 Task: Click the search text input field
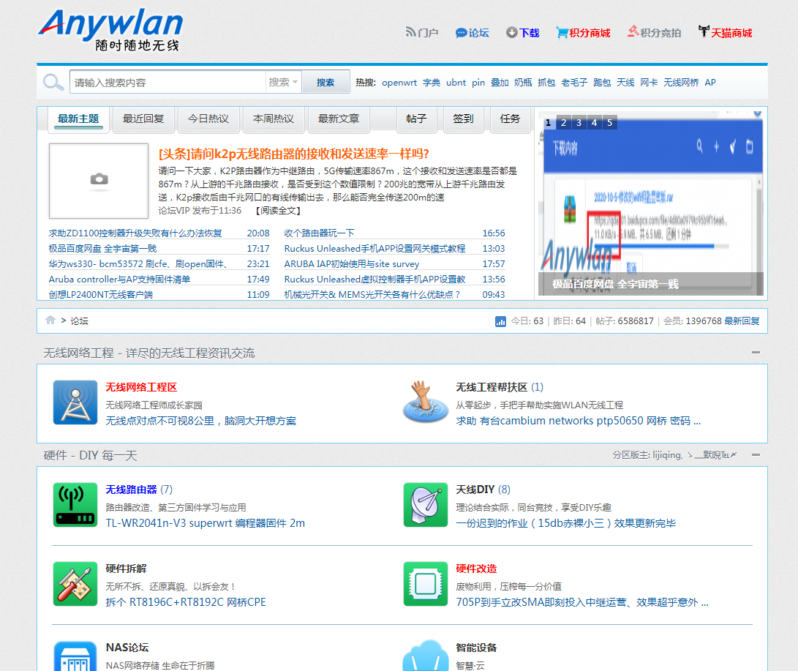[167, 82]
